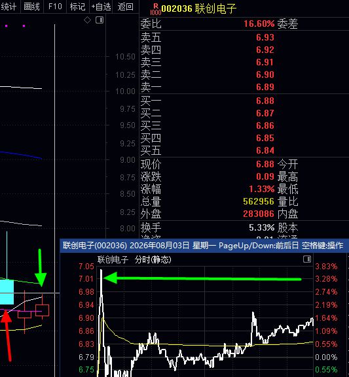Screen dimensions: 349x377
Task: Click the 标记 mark button
Action: point(77,7)
